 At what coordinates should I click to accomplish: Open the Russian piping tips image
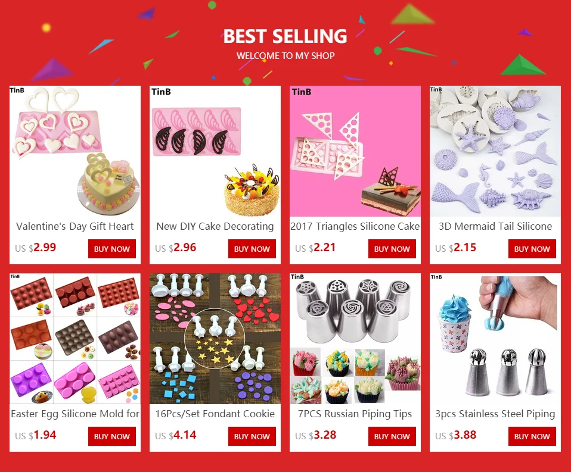[355, 339]
